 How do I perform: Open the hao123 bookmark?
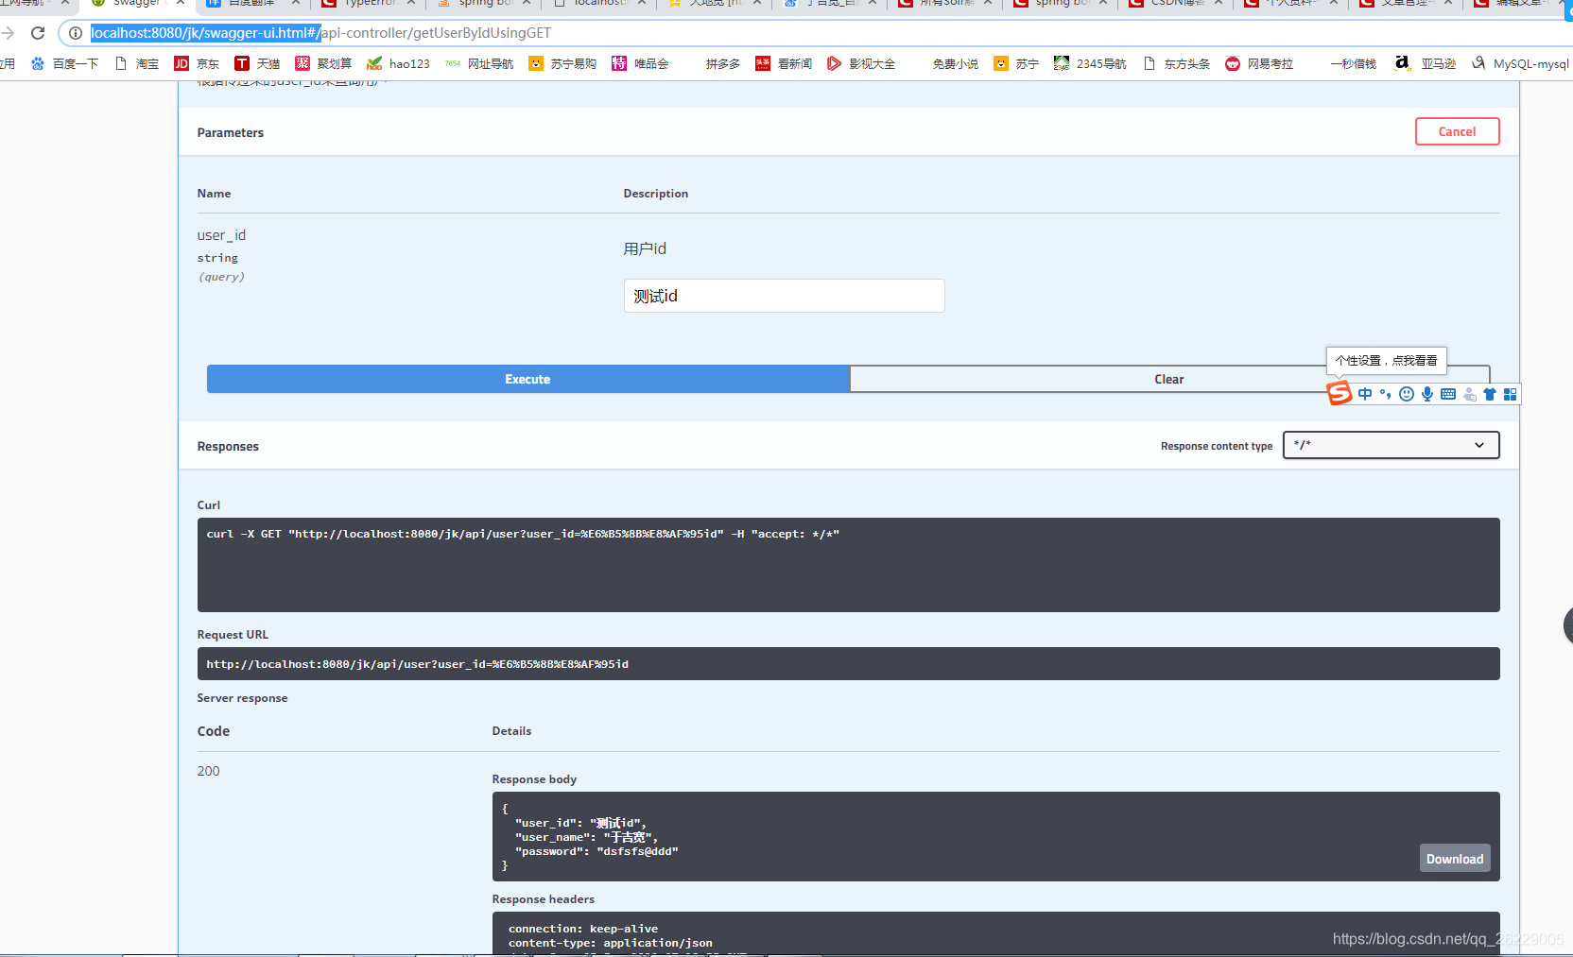(x=408, y=63)
